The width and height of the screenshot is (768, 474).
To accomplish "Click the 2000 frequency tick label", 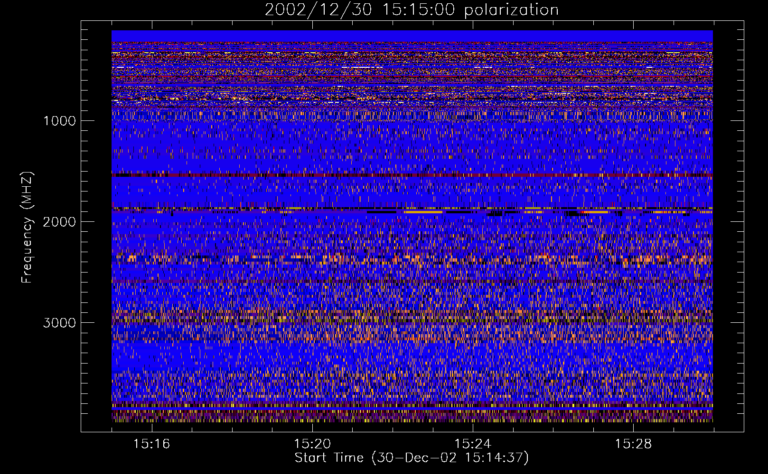I will pyautogui.click(x=59, y=222).
